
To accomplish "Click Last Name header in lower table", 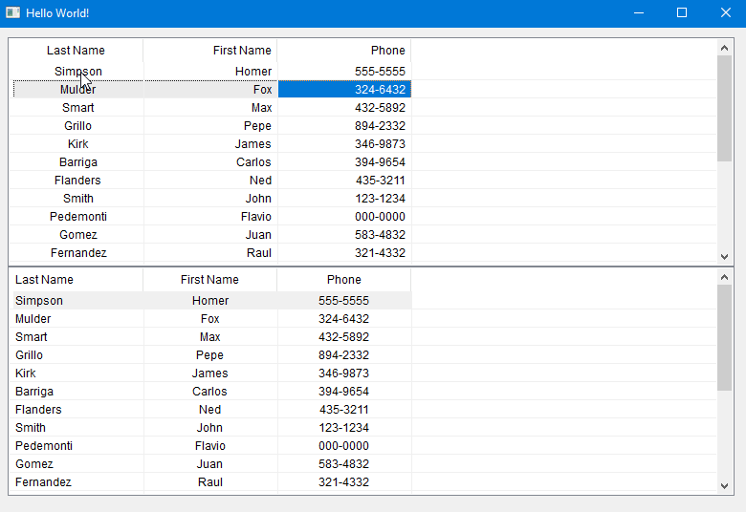I will (76, 280).
